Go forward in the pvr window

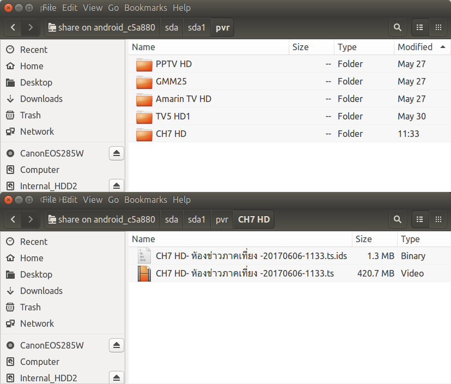(31, 27)
